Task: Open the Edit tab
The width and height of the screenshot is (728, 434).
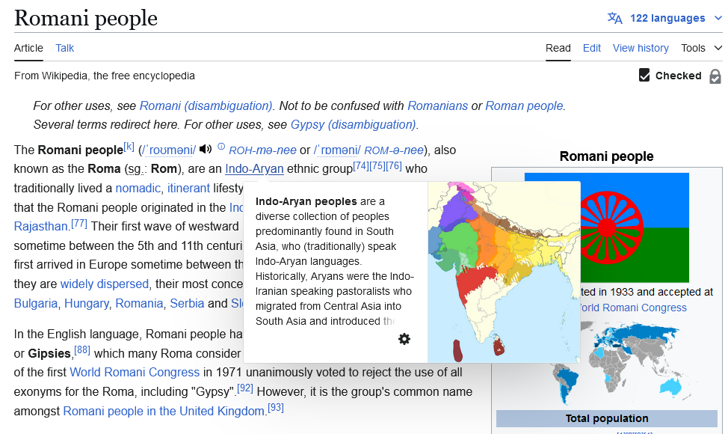Action: 591,48
